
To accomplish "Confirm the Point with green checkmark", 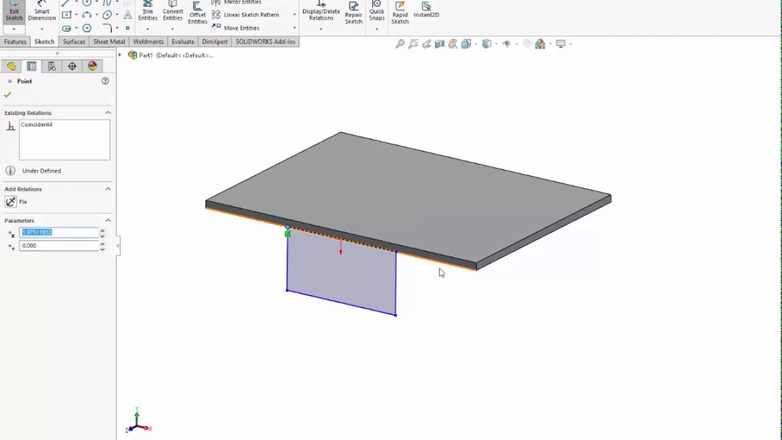I will coord(7,95).
